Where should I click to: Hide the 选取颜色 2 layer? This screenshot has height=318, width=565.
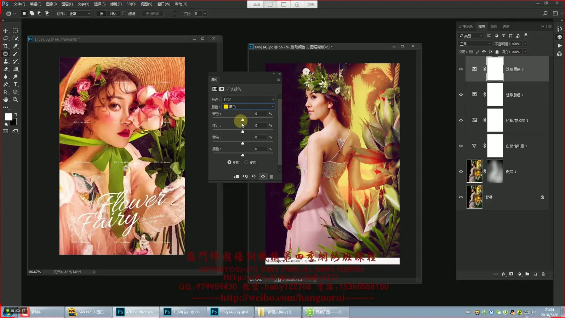461,69
